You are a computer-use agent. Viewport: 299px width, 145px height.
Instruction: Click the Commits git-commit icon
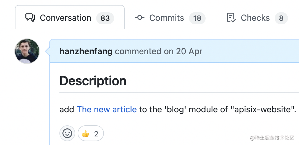(140, 18)
